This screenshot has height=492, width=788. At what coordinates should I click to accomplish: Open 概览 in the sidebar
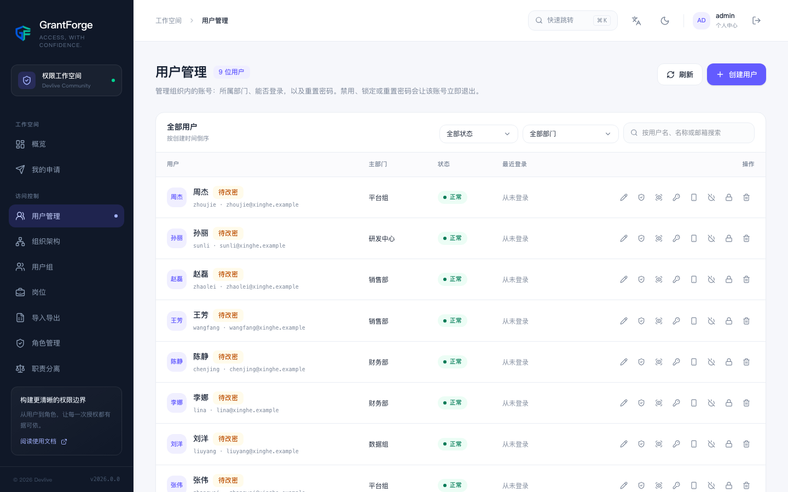click(x=66, y=144)
